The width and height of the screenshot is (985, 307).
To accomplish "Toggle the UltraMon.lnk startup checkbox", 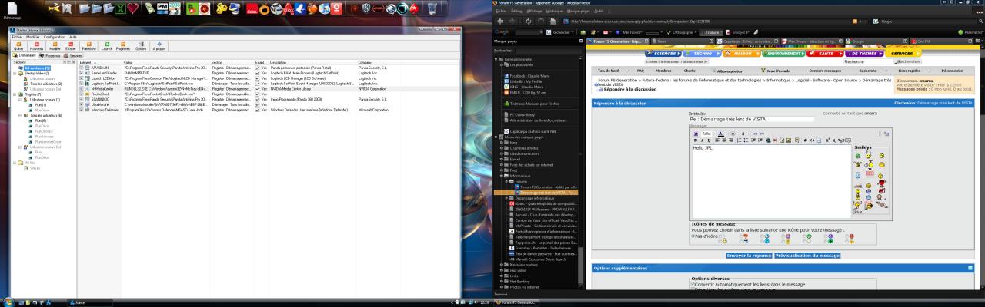I will (81, 104).
